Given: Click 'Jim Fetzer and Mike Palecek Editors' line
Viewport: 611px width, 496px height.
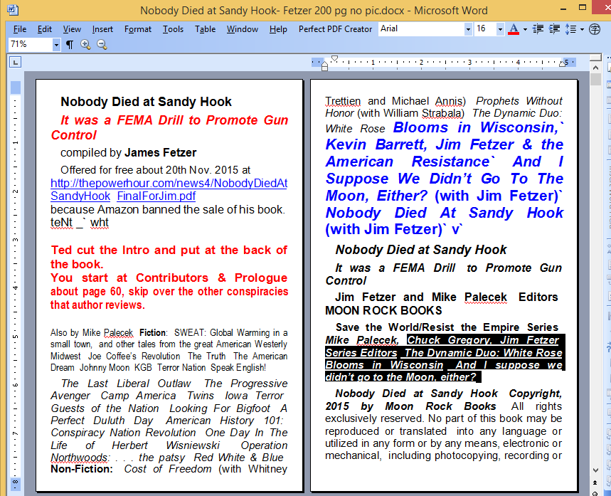Looking at the screenshot, I should pos(446,297).
